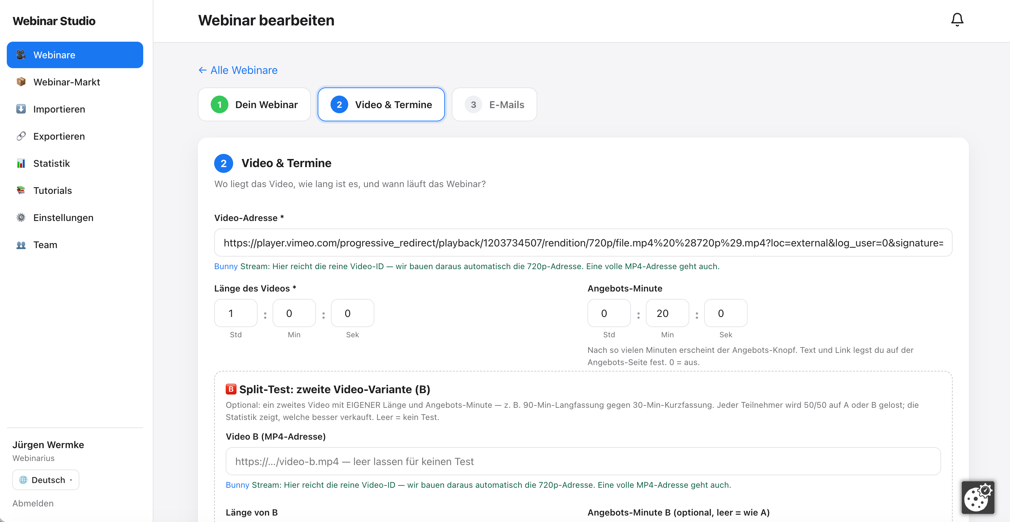Open Team in sidebar
This screenshot has width=1010, height=522.
click(75, 245)
